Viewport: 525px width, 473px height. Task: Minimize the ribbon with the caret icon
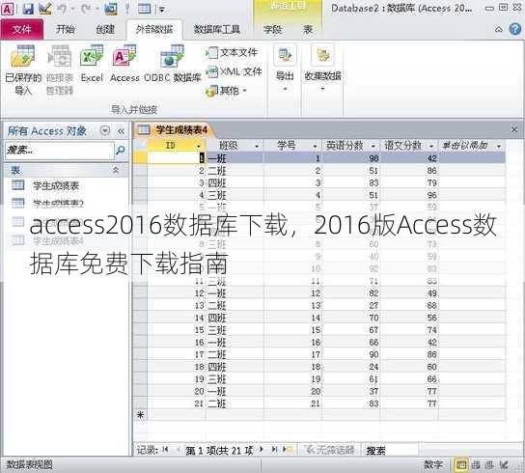(499, 30)
